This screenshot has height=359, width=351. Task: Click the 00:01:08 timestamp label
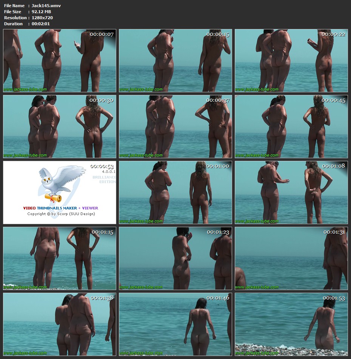(x=334, y=166)
